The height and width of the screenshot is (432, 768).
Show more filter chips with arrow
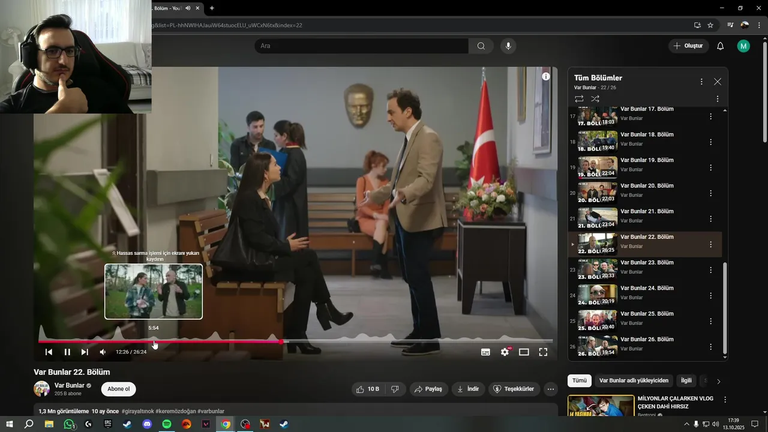(x=719, y=381)
